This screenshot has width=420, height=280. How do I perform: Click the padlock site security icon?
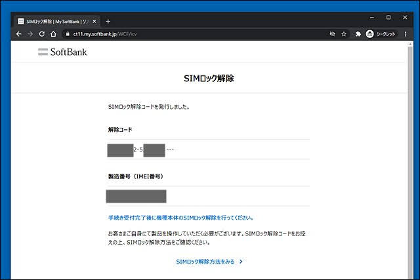point(68,34)
